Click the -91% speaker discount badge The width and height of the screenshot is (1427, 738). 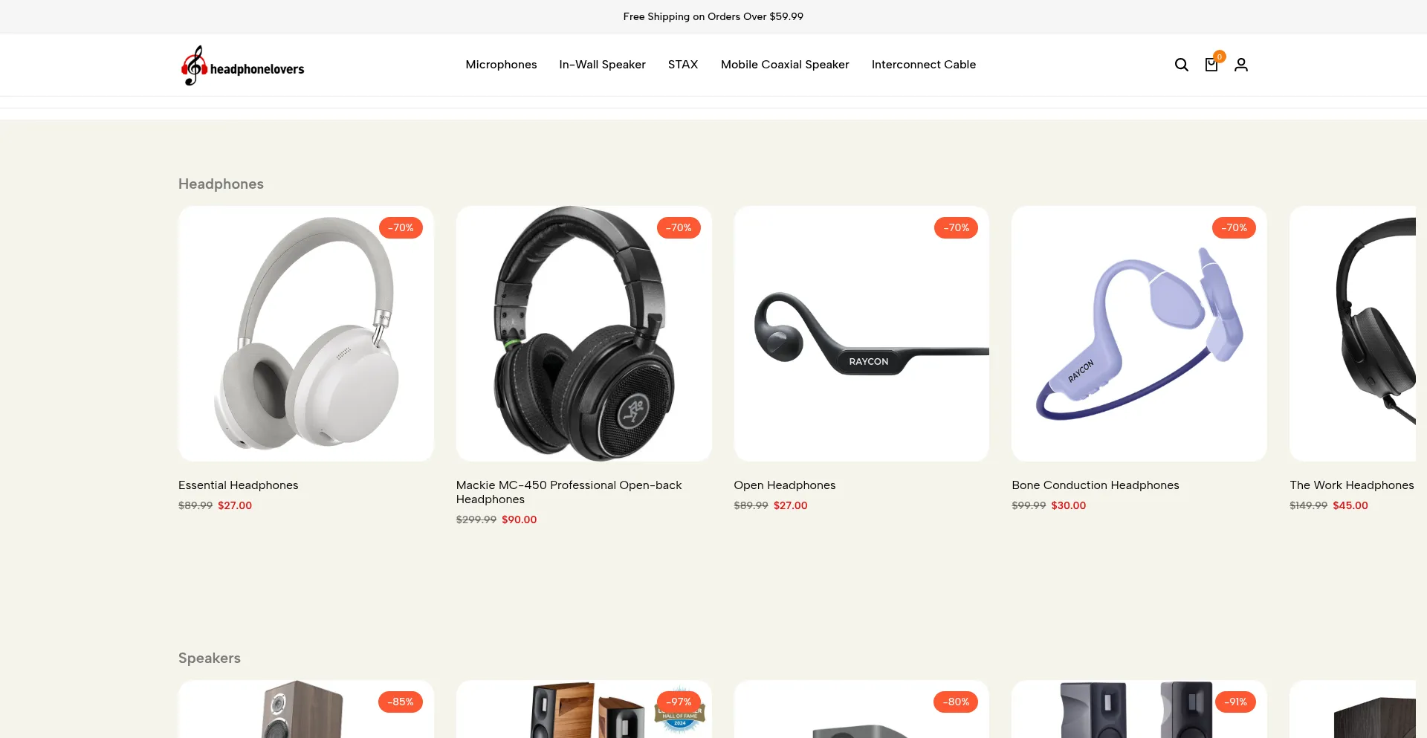pos(1235,702)
